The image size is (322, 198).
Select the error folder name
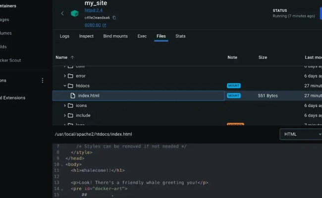(x=81, y=76)
